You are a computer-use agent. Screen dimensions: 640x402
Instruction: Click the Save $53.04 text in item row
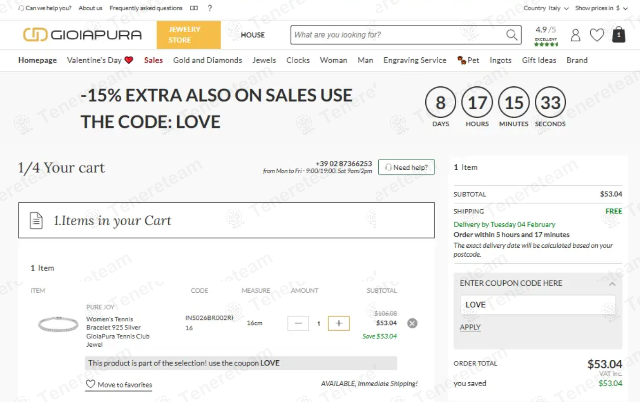(x=380, y=336)
